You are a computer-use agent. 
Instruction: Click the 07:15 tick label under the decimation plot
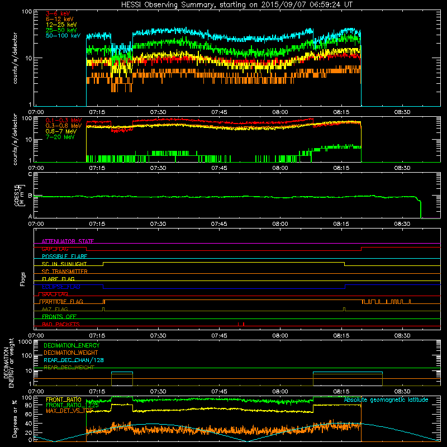pyautogui.click(x=97, y=392)
